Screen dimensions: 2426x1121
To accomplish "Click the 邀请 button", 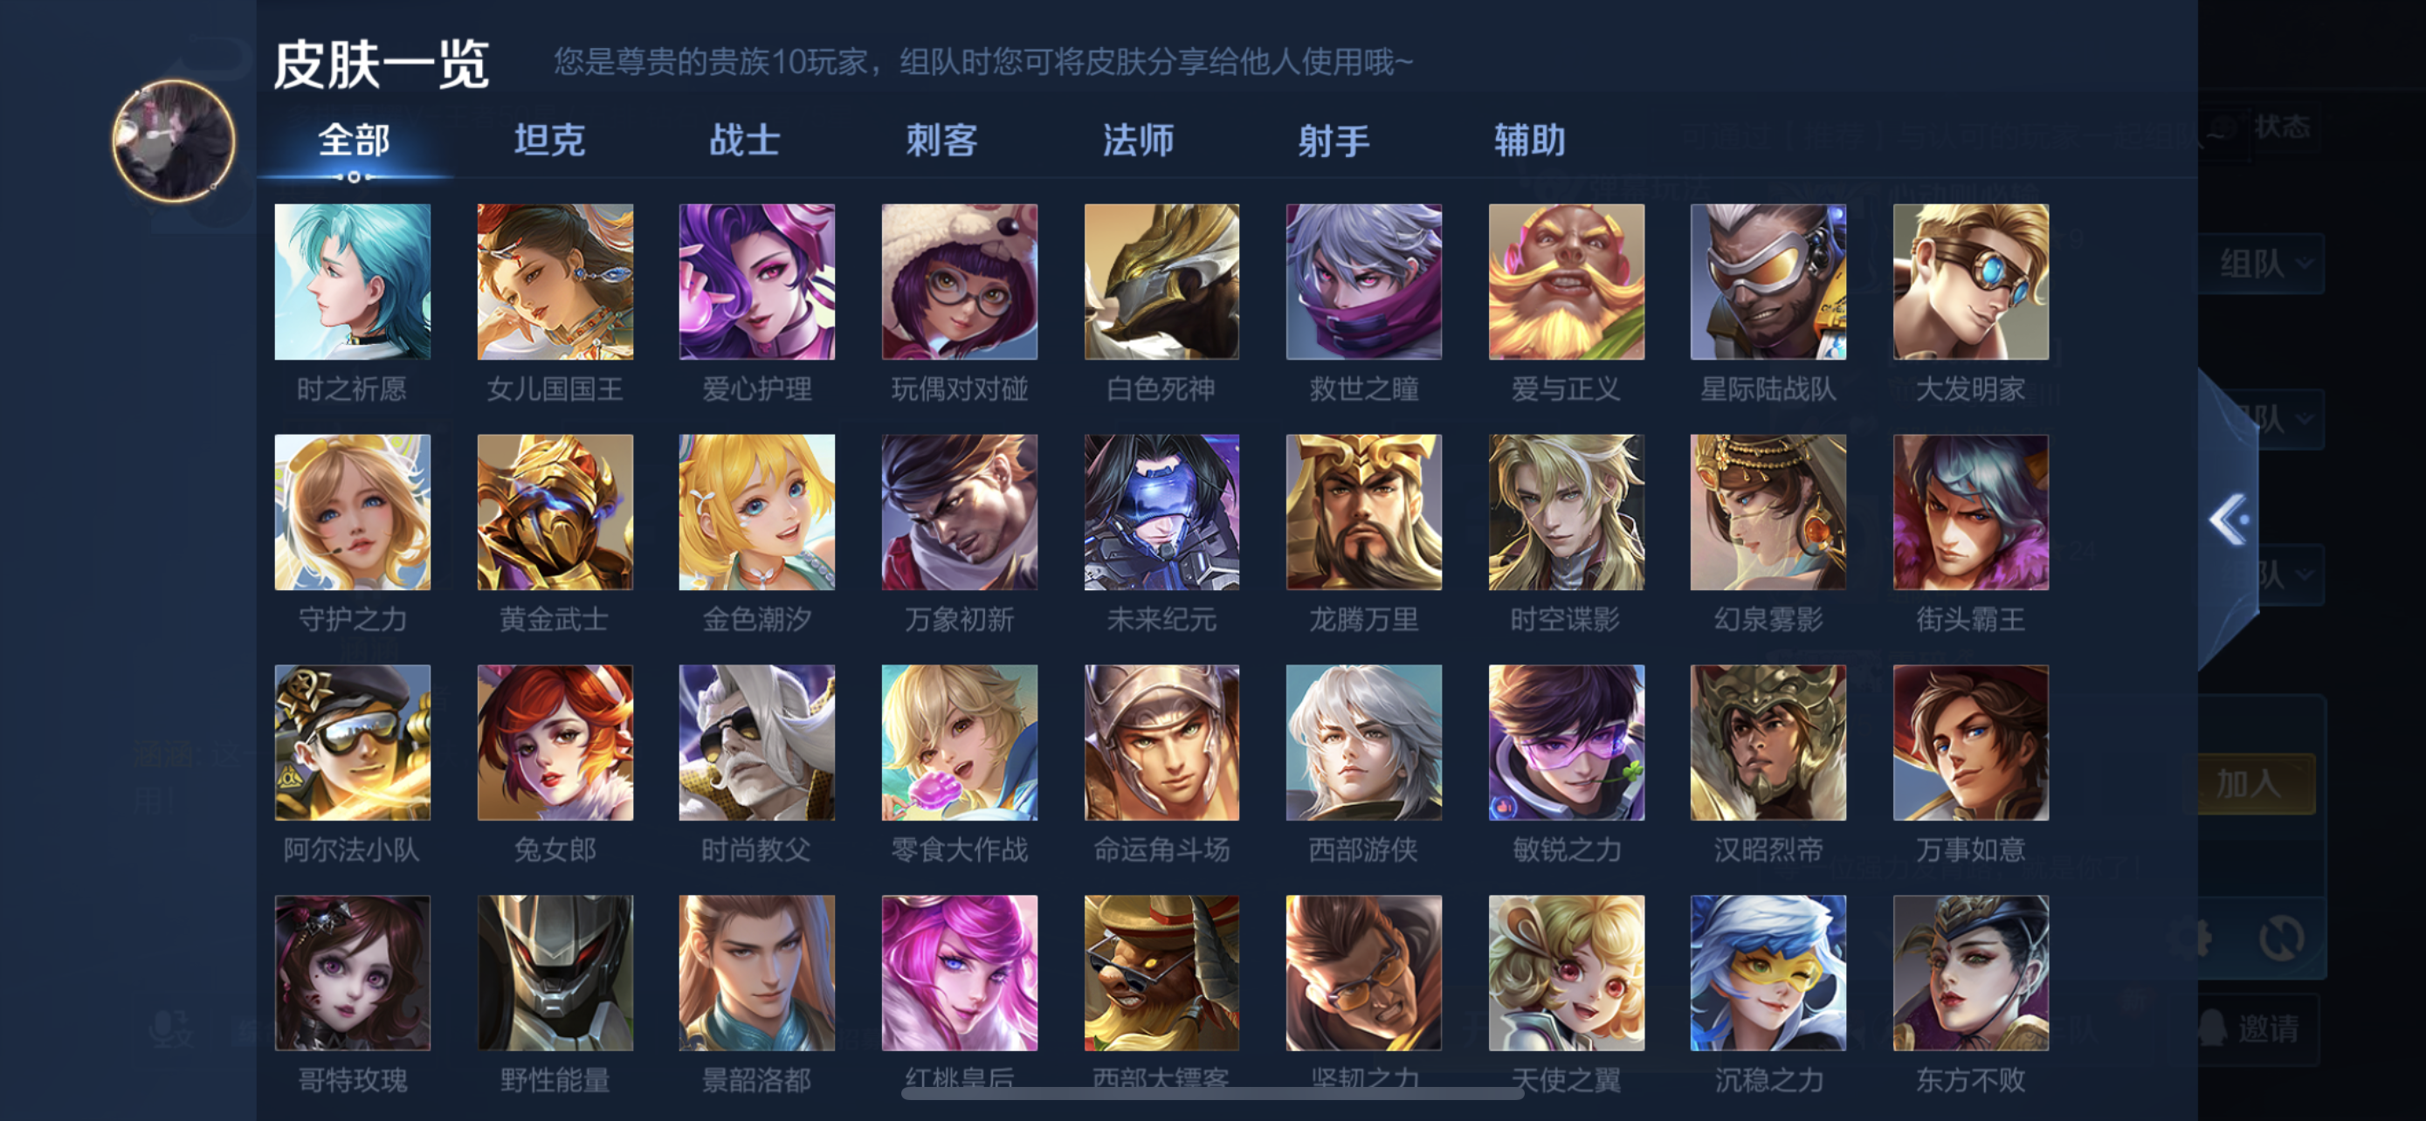I will [x=2257, y=1028].
